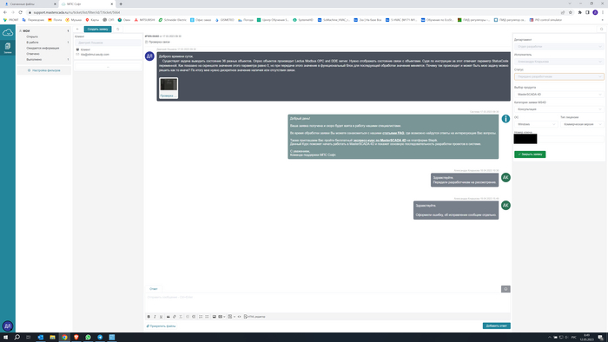Apply Italic formatting in reply editor

pos(155,317)
